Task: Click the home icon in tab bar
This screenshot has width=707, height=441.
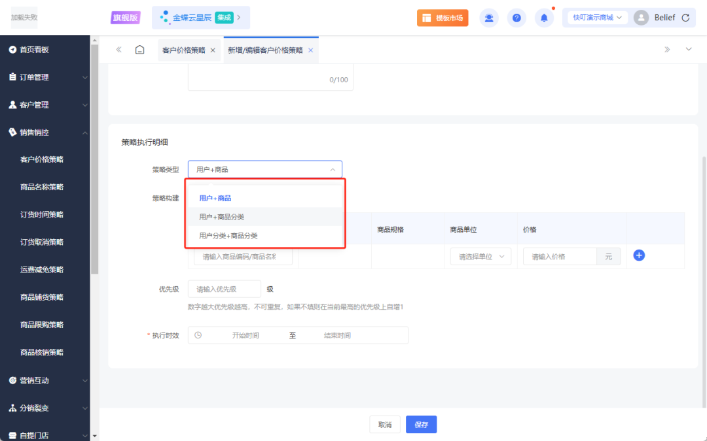Action: [139, 50]
